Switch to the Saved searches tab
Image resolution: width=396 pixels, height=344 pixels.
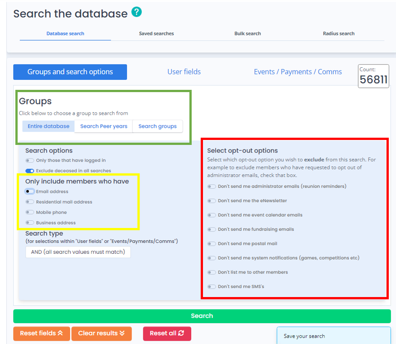[x=156, y=33]
